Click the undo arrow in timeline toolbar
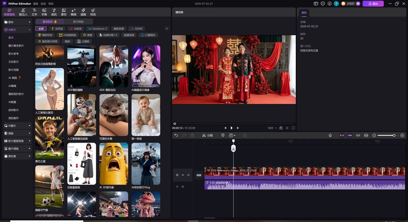This screenshot has height=222, width=408. pyautogui.click(x=176, y=135)
